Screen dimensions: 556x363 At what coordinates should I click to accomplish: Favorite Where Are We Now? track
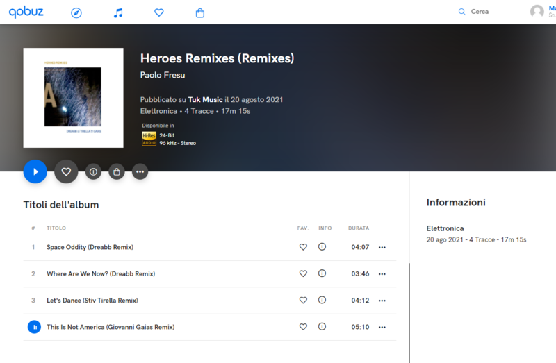pyautogui.click(x=303, y=273)
